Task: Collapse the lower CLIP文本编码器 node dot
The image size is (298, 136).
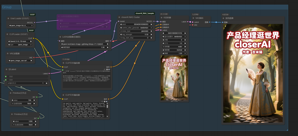Action: pyautogui.click(x=64, y=95)
